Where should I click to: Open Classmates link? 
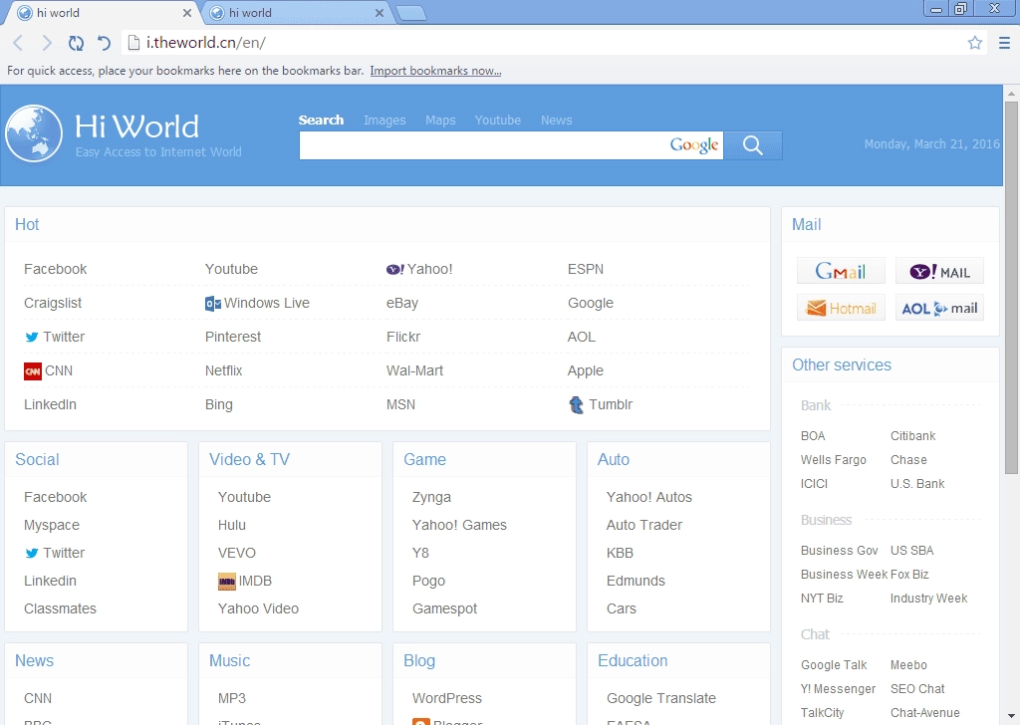click(60, 608)
